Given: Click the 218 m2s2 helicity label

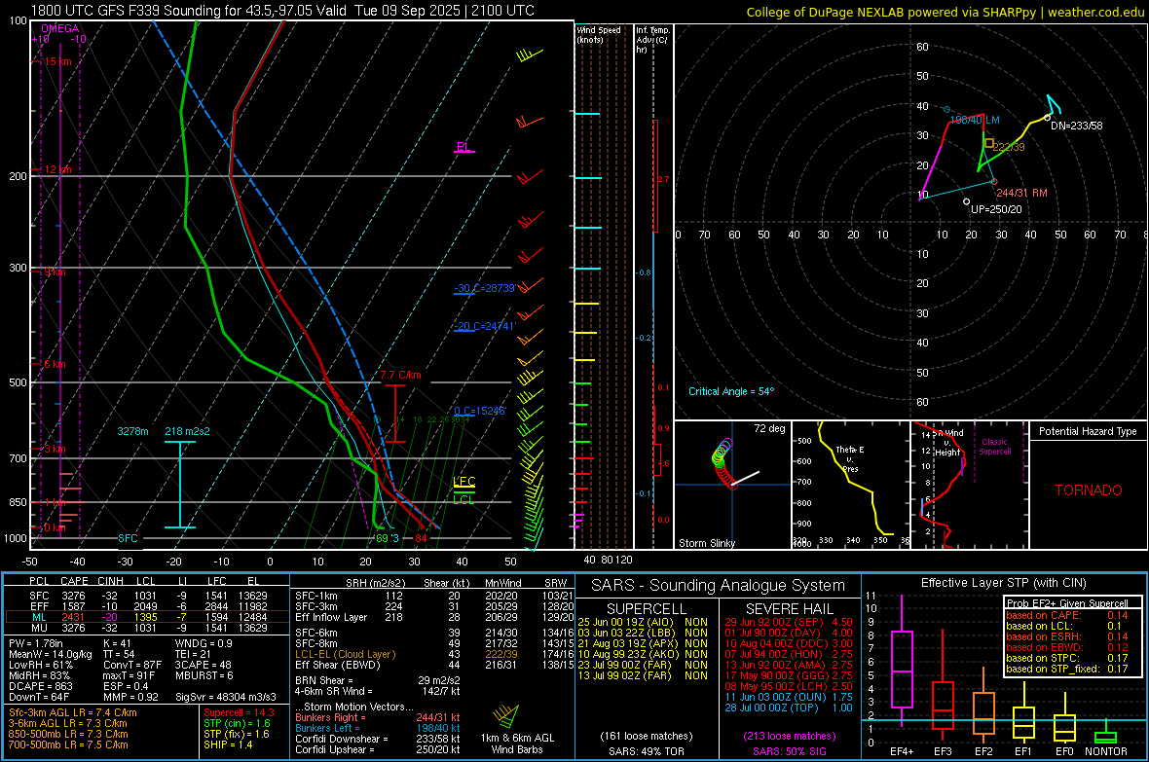Looking at the screenshot, I should coord(187,431).
